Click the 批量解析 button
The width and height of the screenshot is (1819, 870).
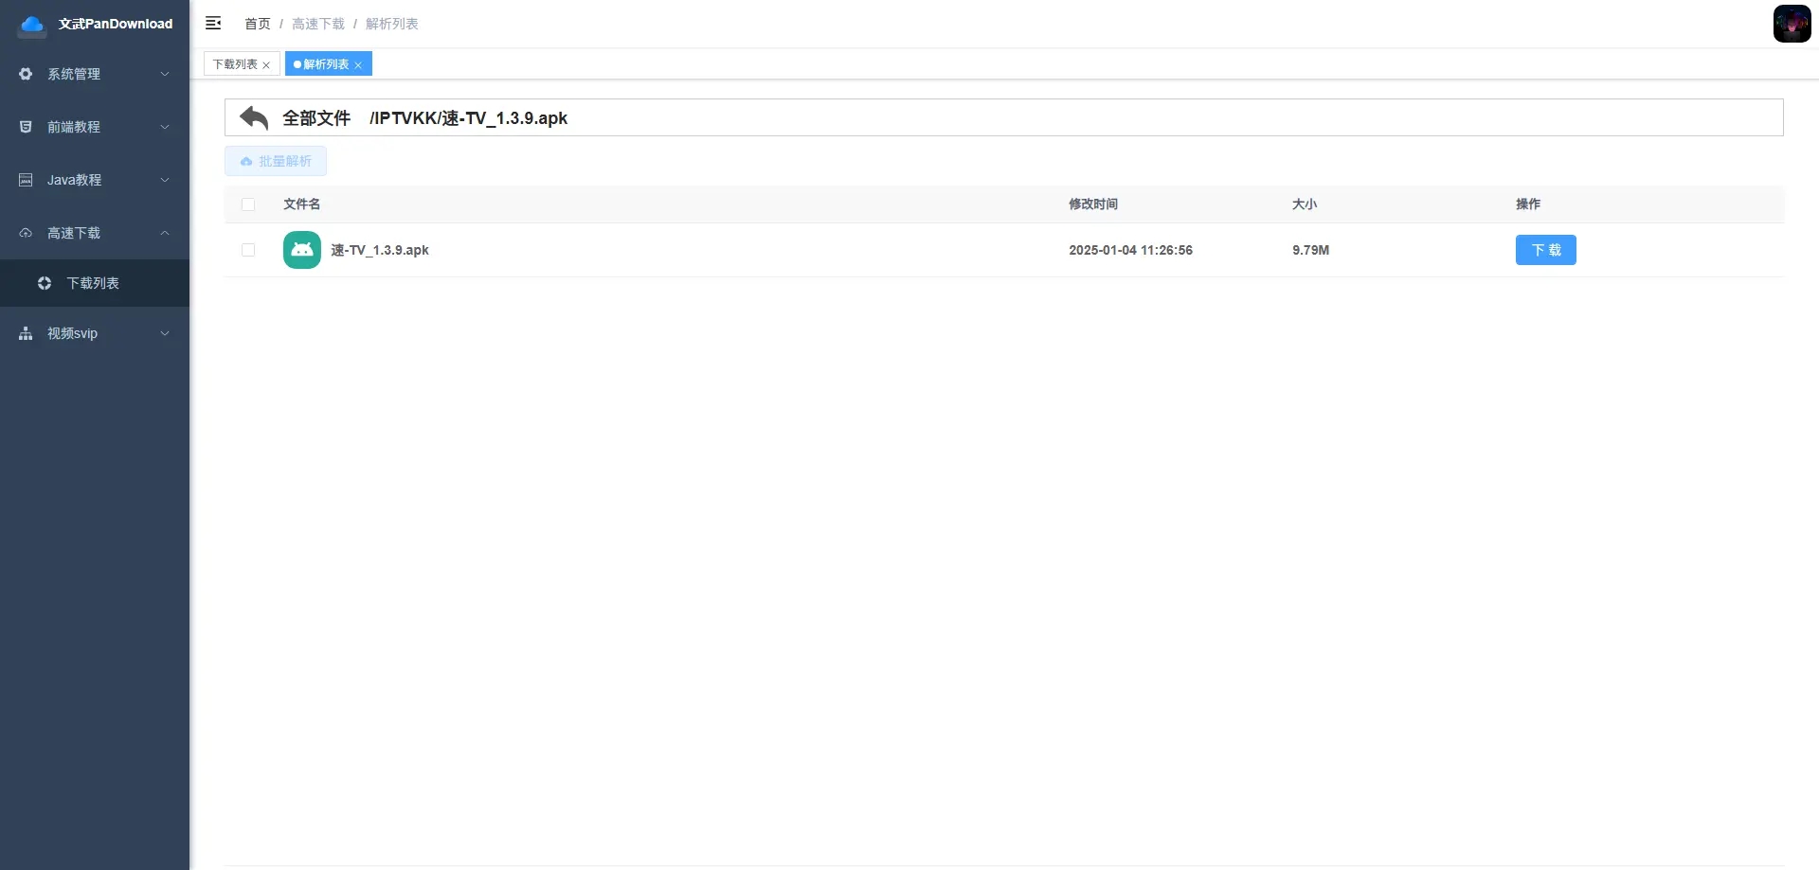276,161
